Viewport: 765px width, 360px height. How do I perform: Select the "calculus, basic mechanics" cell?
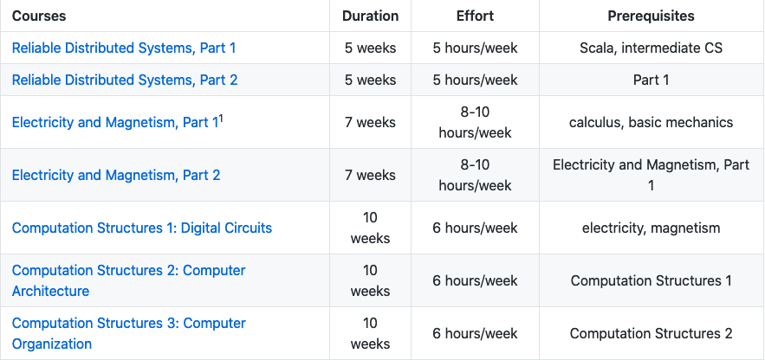pos(651,123)
